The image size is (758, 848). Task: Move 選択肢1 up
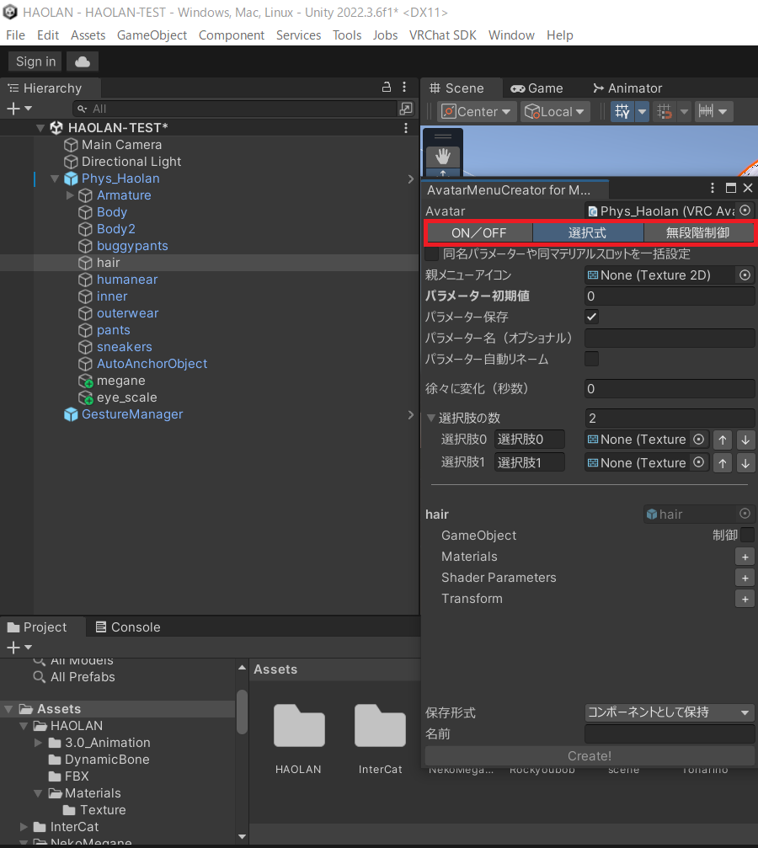coord(723,463)
